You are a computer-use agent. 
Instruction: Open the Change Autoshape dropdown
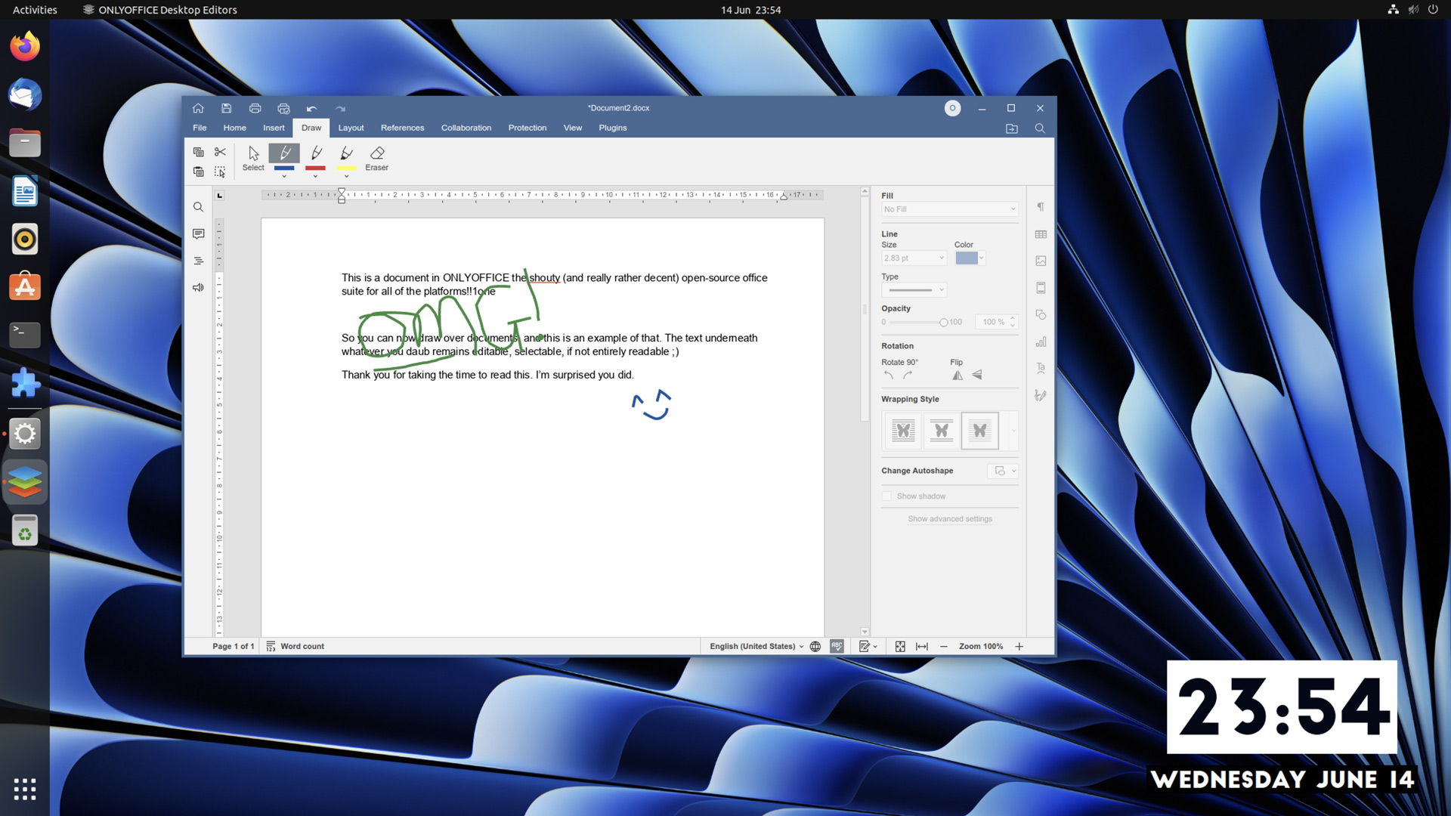pyautogui.click(x=1004, y=471)
